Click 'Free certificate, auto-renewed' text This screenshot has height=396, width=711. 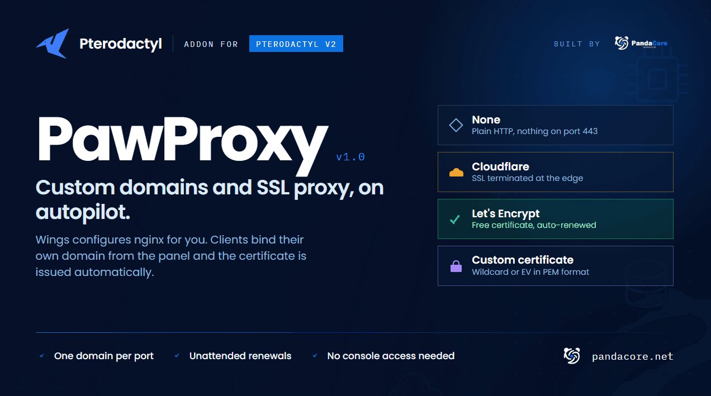coord(534,225)
